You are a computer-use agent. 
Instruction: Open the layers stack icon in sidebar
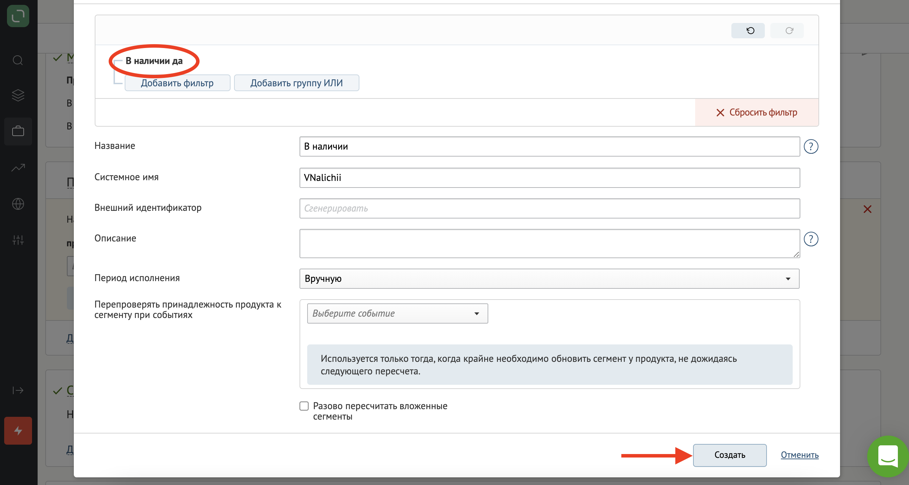coord(18,95)
